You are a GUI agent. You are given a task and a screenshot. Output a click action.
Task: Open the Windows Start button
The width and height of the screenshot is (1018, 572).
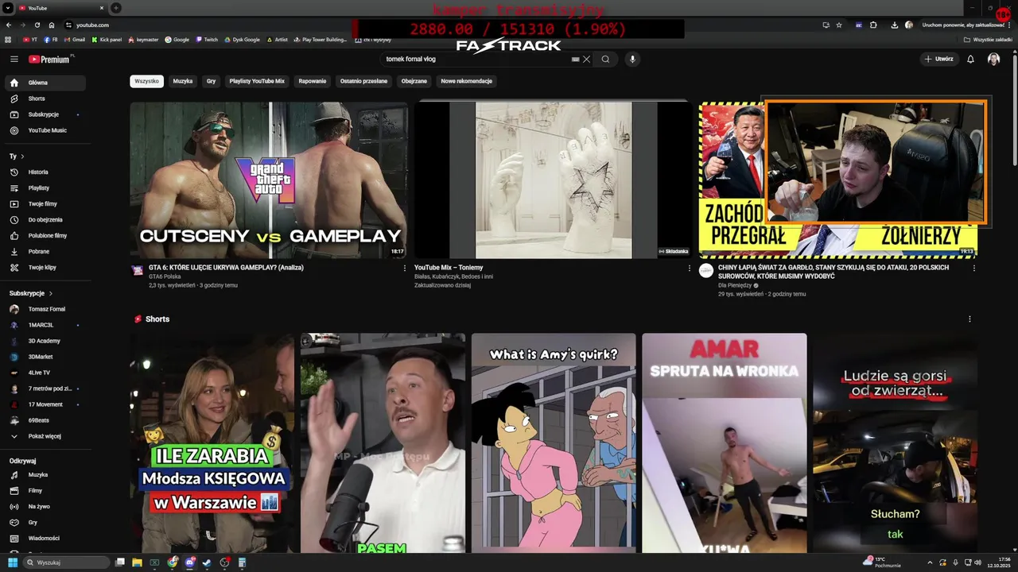click(x=13, y=562)
